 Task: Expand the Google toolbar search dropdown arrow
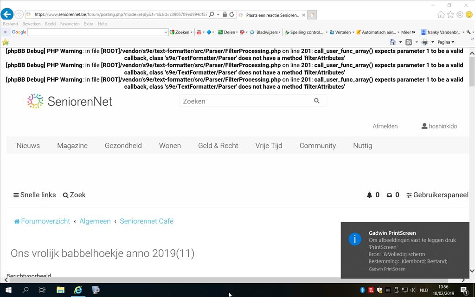[166, 32]
